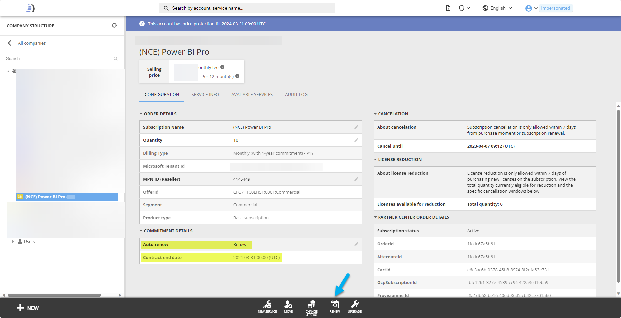Image resolution: width=621 pixels, height=318 pixels.
Task: Open the Available Services tab
Action: click(252, 95)
